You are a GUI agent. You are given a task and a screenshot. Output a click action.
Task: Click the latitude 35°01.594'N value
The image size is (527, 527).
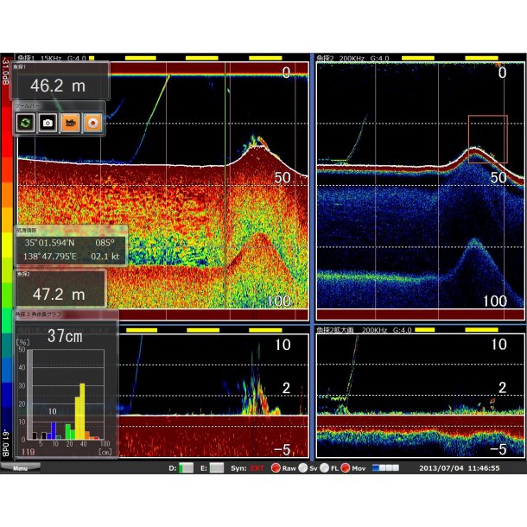(49, 243)
